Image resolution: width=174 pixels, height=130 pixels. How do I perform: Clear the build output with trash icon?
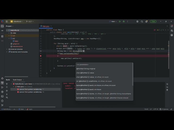167,90
